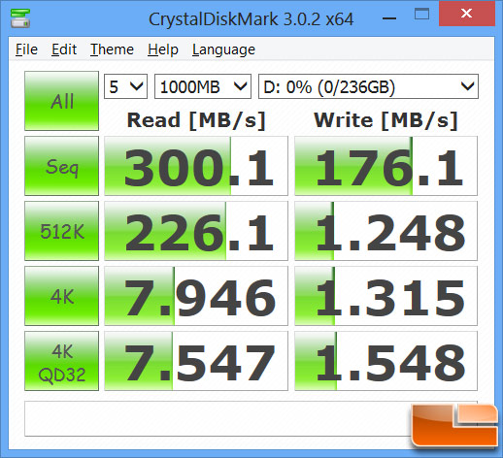Maximize the CrystalDiskMark window
Image resolution: width=503 pixels, height=458 pixels.
[421, 15]
